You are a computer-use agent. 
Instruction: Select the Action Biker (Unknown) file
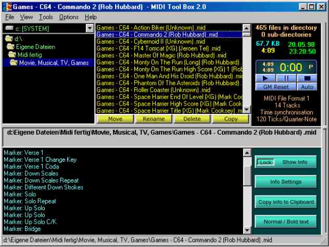click(169, 28)
